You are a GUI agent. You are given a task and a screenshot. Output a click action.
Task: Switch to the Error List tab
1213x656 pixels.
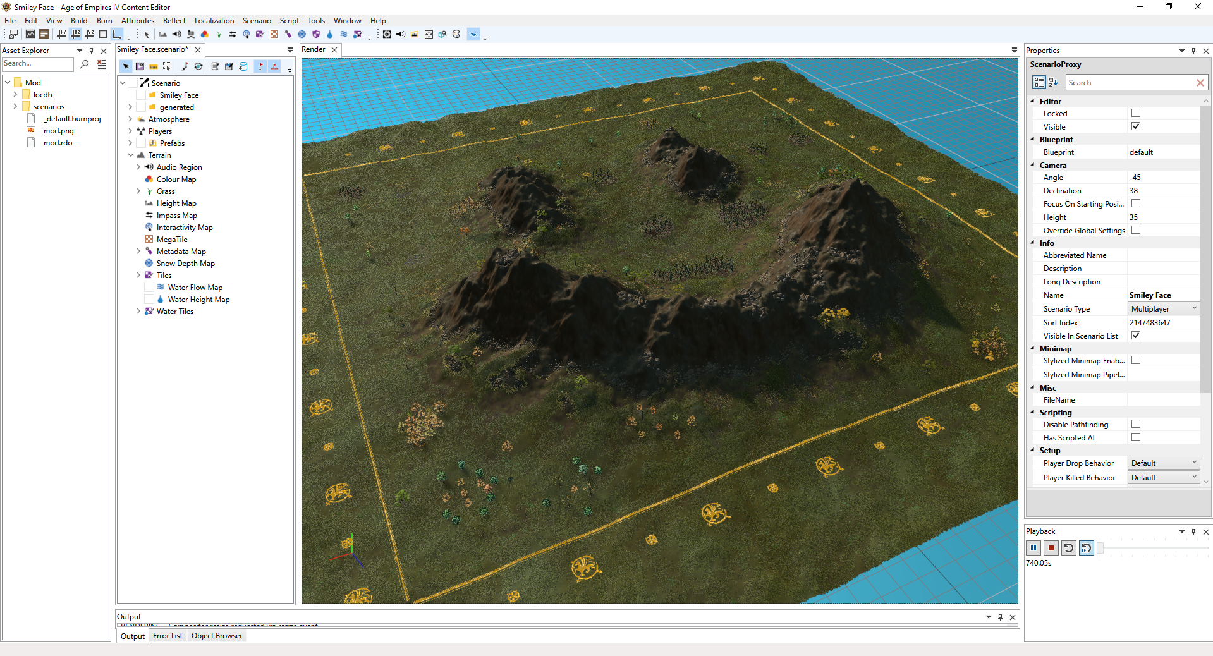point(168,636)
